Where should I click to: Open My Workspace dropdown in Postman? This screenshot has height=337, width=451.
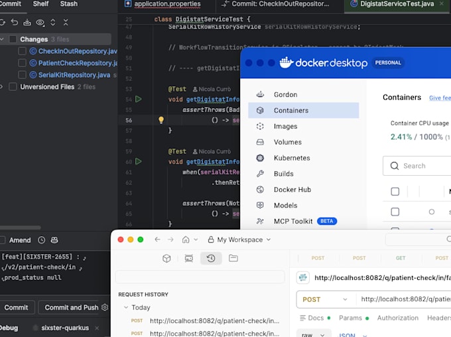(x=239, y=239)
